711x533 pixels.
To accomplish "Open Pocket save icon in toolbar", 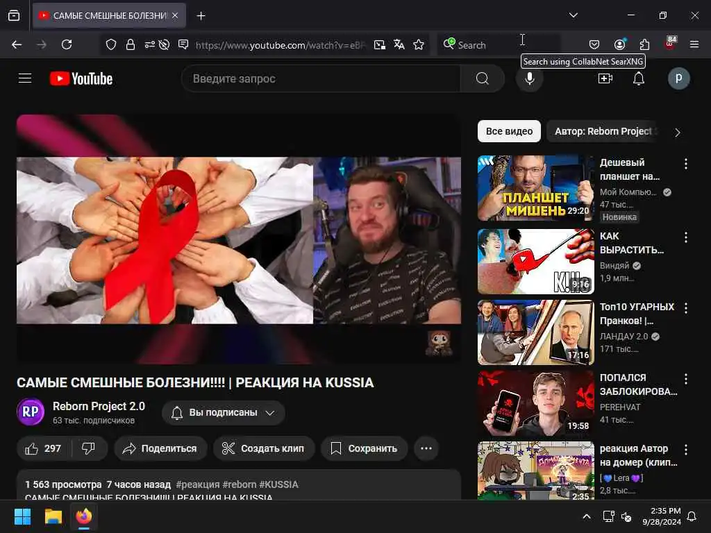I will click(594, 44).
